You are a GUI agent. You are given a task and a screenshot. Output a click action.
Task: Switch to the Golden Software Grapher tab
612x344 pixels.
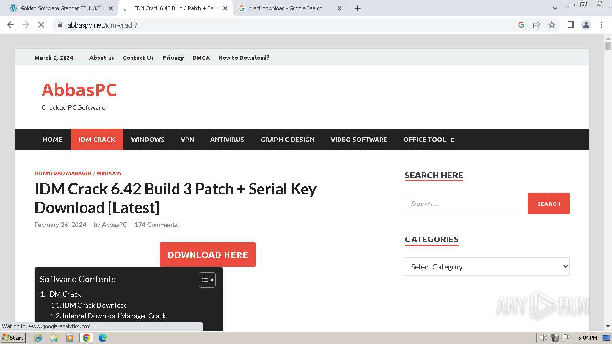60,8
